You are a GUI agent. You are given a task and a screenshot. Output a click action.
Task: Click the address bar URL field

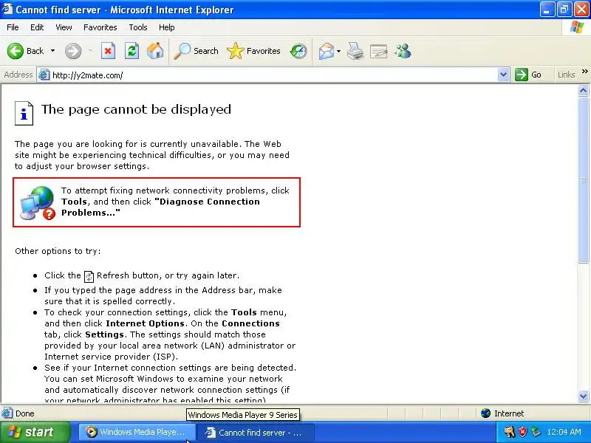[x=273, y=75]
